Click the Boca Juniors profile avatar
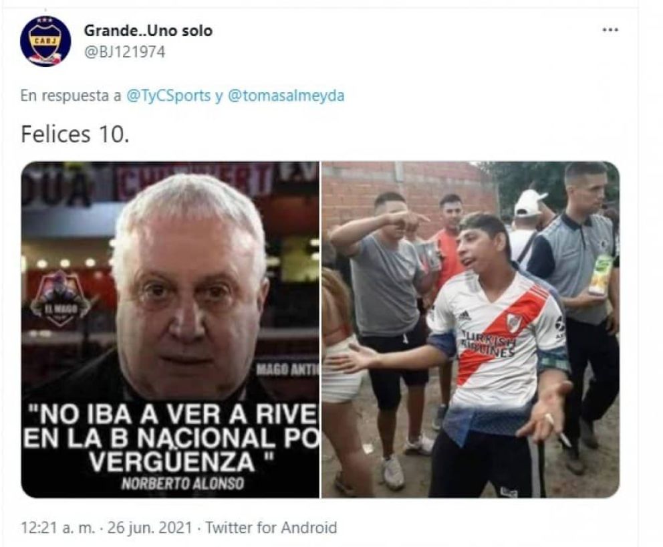This screenshot has width=663, height=547. click(x=45, y=41)
